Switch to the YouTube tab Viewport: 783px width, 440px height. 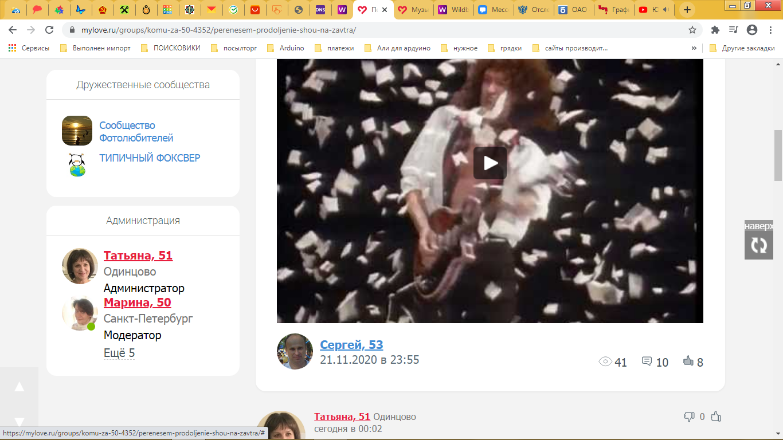(653, 10)
